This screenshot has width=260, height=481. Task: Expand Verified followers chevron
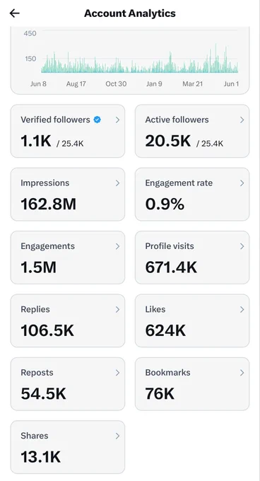117,120
